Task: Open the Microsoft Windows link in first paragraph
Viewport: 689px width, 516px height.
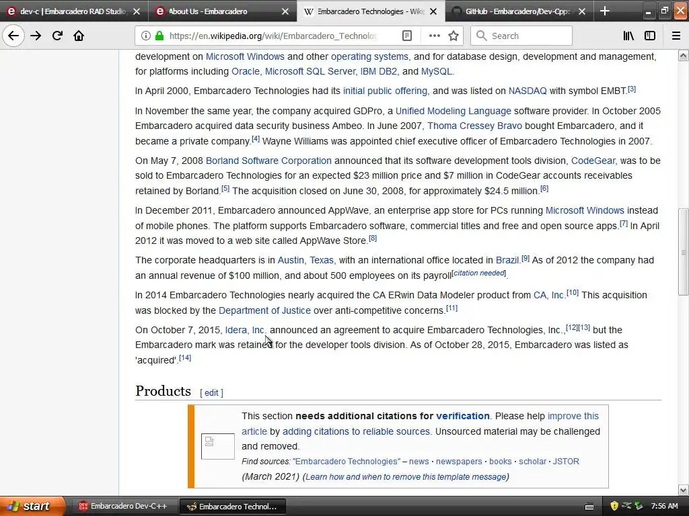Action: 245,56
